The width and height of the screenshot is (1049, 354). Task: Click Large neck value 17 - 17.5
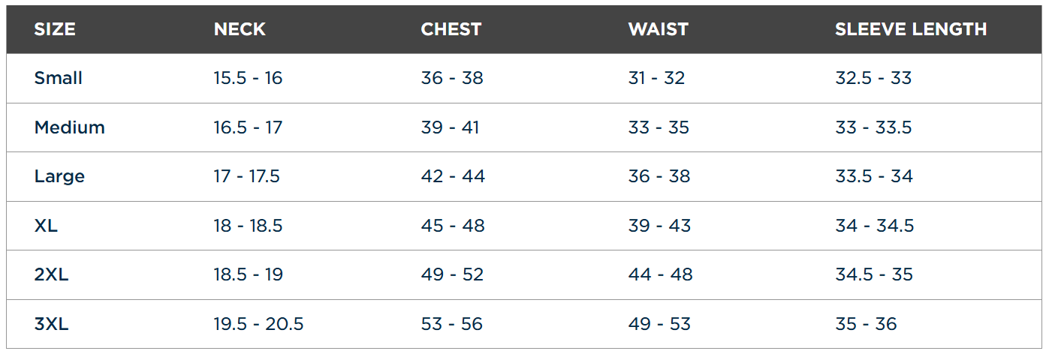(x=246, y=177)
